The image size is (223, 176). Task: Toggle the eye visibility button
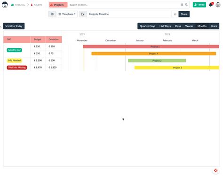coord(52,14)
